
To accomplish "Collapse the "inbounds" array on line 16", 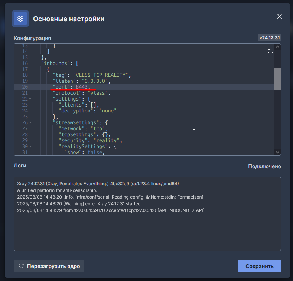I will pos(30,63).
